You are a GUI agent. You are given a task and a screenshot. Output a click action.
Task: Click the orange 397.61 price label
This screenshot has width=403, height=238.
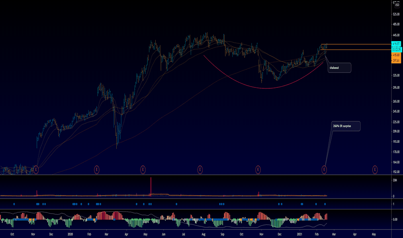[396, 61]
